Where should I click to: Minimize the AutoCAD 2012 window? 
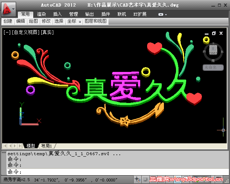[x=213, y=5]
